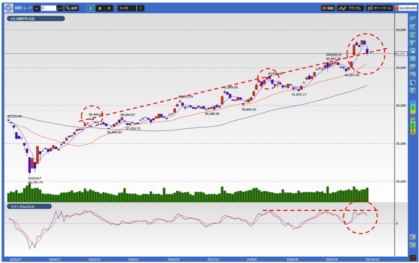Select the [0] 日経平均 日足 chart label
419x263 pixels.
point(36,19)
